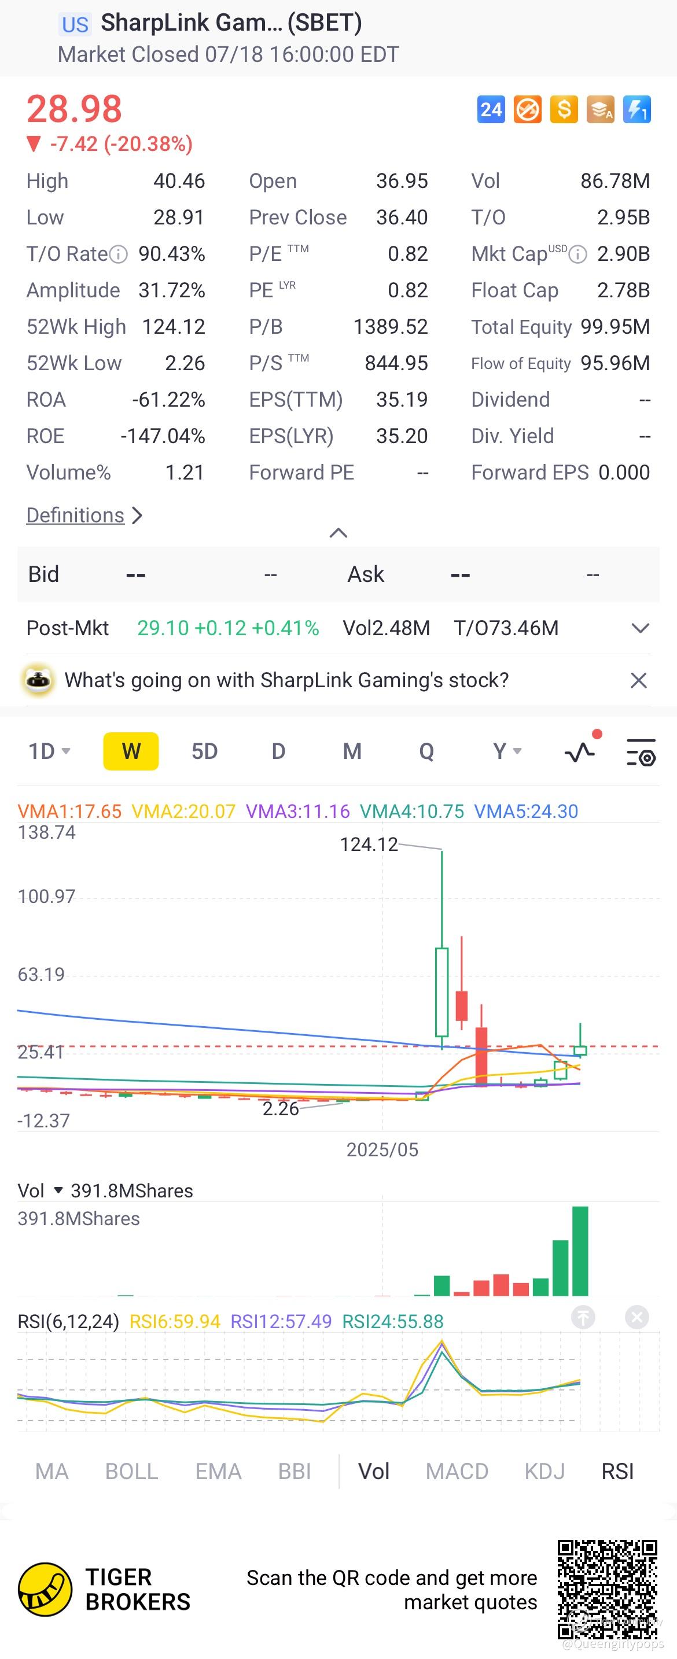Enable the BBI overlay indicator

(x=295, y=1472)
